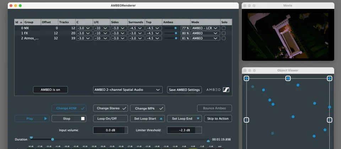Enable Solo for the FX group
341x149 pixels.
(x=223, y=33)
